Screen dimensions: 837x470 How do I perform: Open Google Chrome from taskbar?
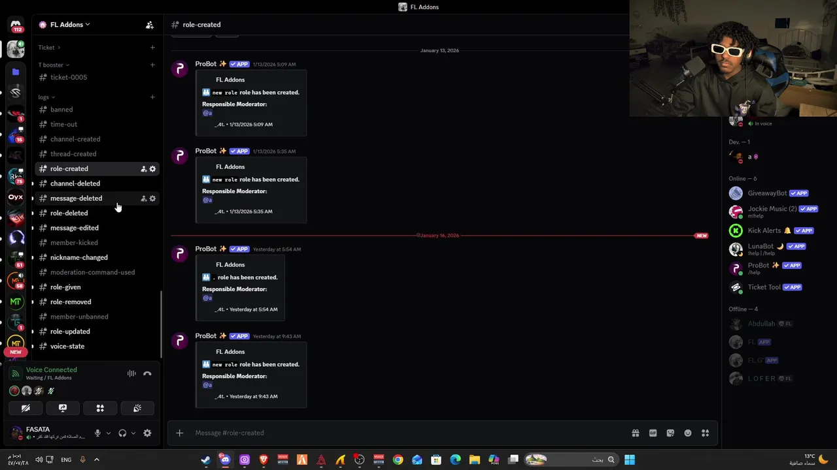click(398, 460)
